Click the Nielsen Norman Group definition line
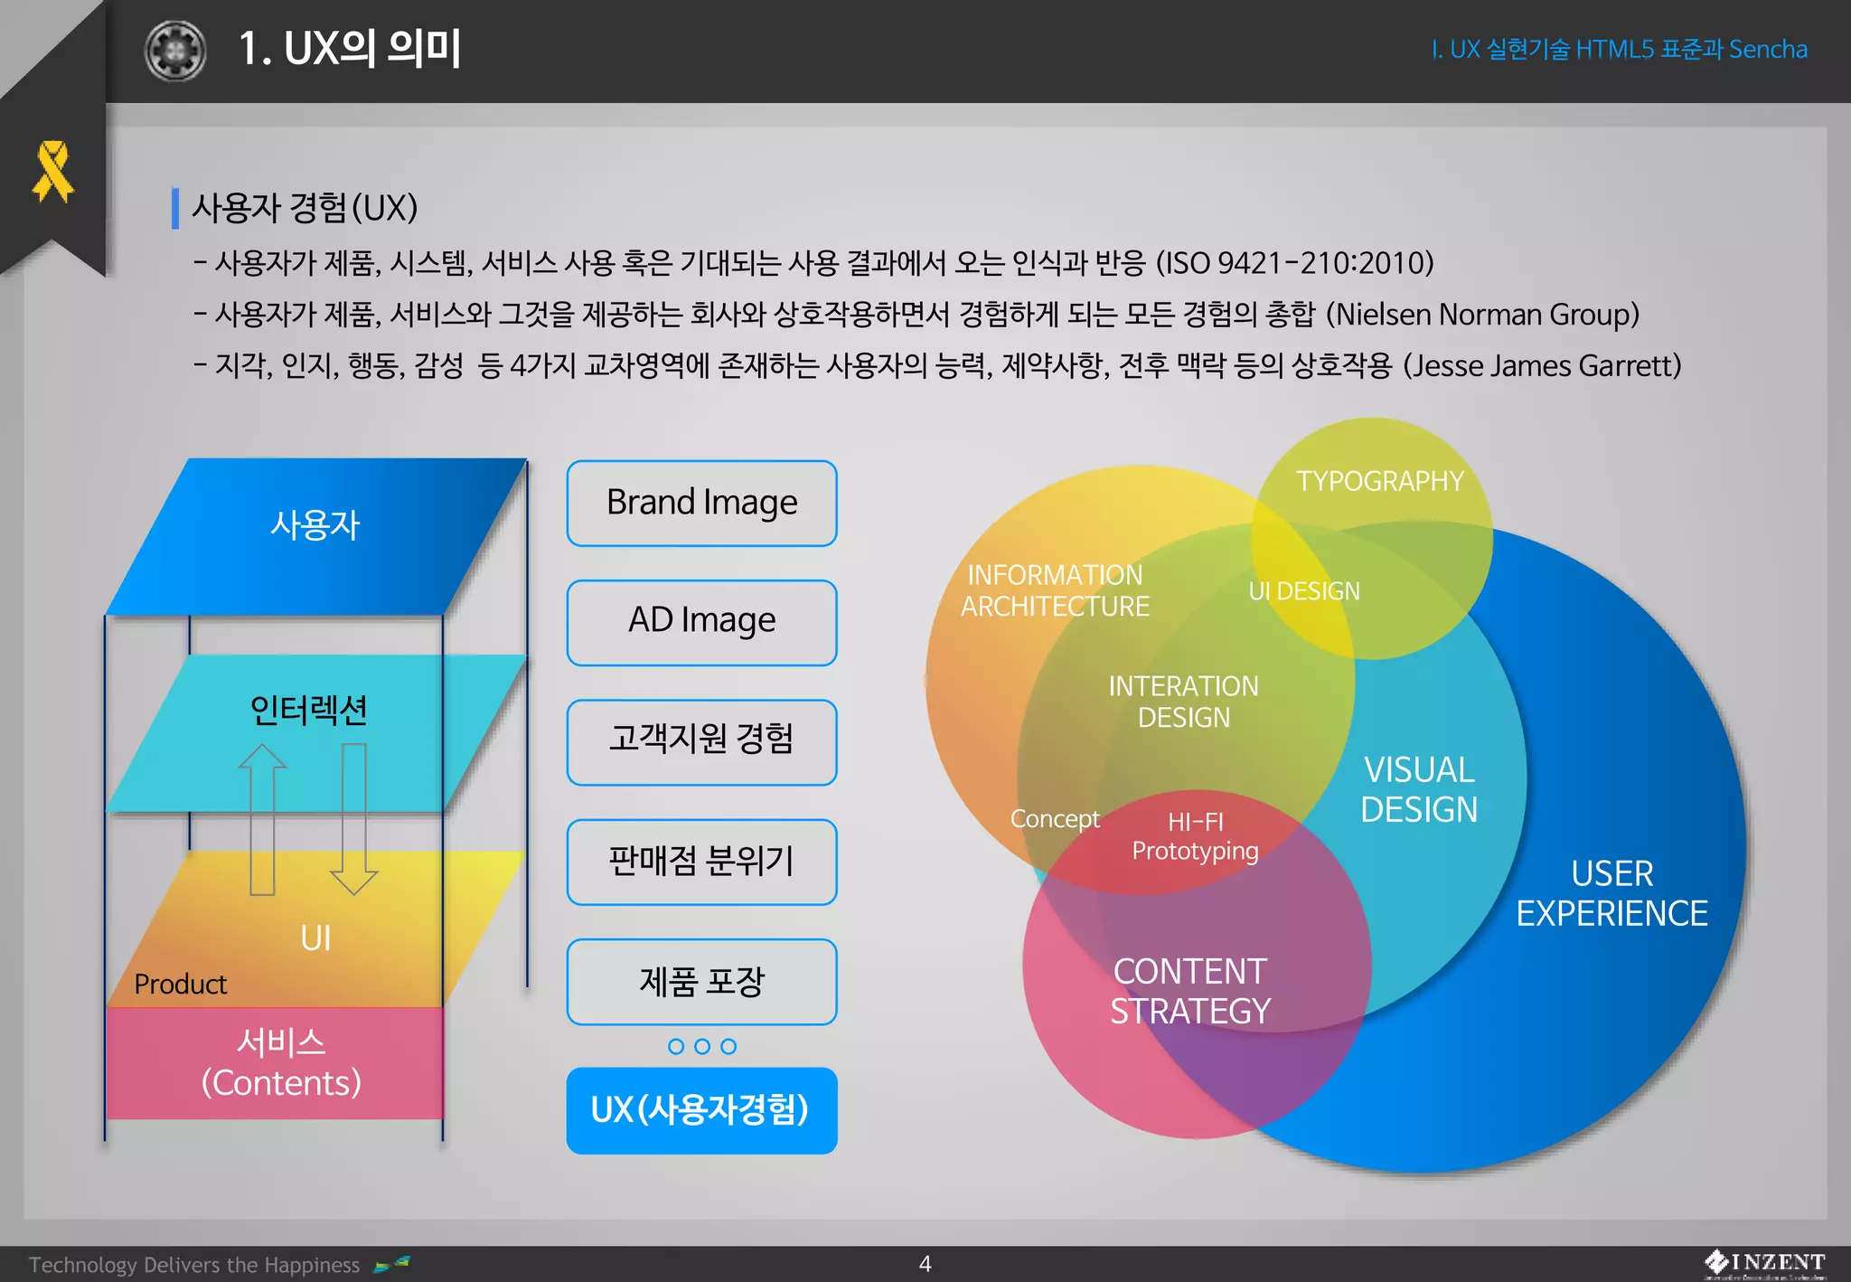Screen dimensions: 1851x1282 pos(916,315)
